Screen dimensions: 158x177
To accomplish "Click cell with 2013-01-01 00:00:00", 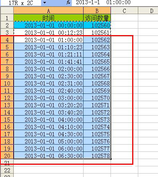I will pos(48,25).
